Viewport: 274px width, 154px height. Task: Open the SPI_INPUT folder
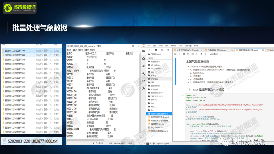tap(159, 86)
